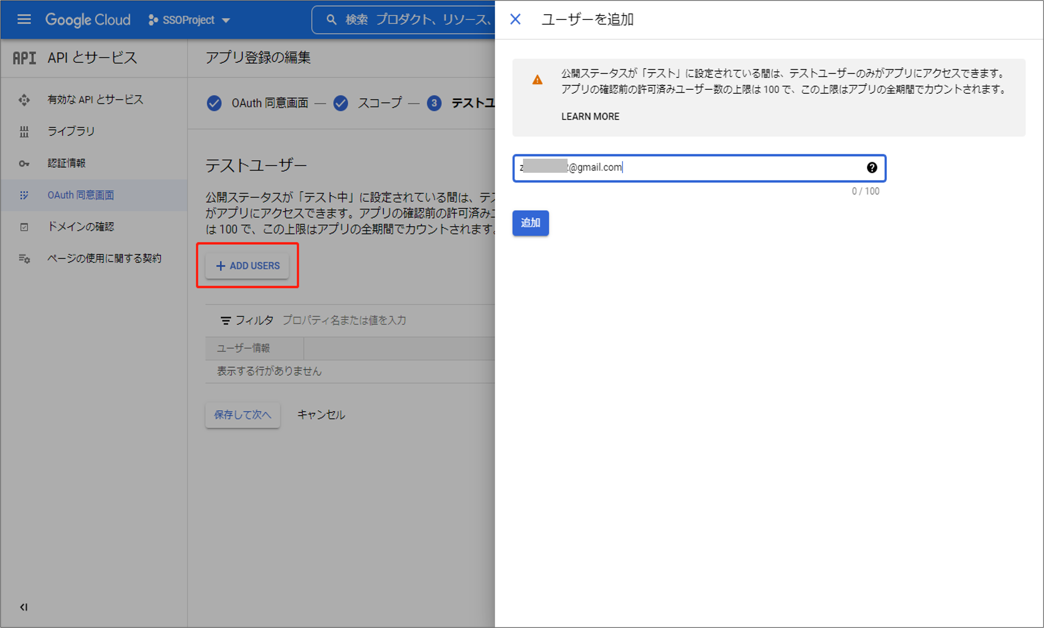Viewport: 1044px width, 628px height.
Task: Click the ADD USERS button
Action: tap(247, 266)
